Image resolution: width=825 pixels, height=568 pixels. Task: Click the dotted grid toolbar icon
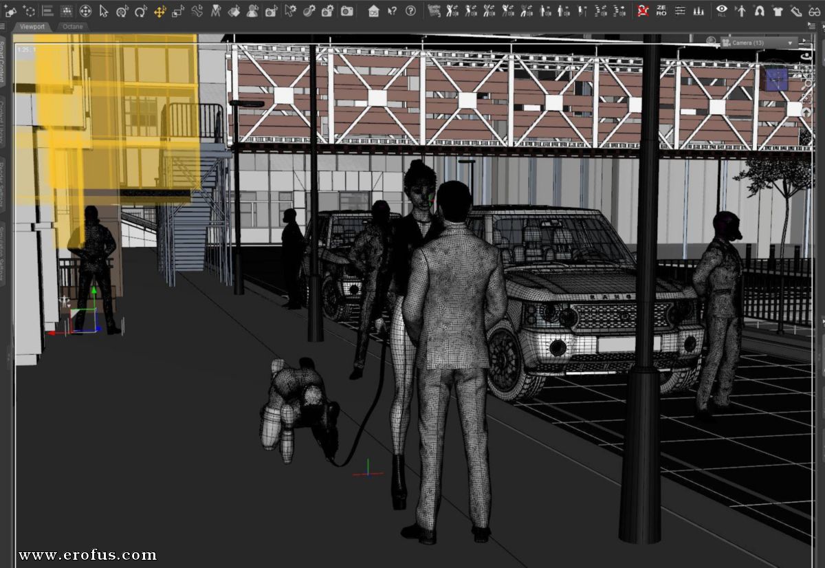tap(67, 10)
